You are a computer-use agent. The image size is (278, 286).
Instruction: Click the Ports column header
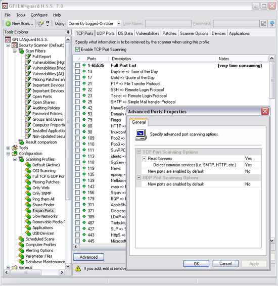(91, 59)
